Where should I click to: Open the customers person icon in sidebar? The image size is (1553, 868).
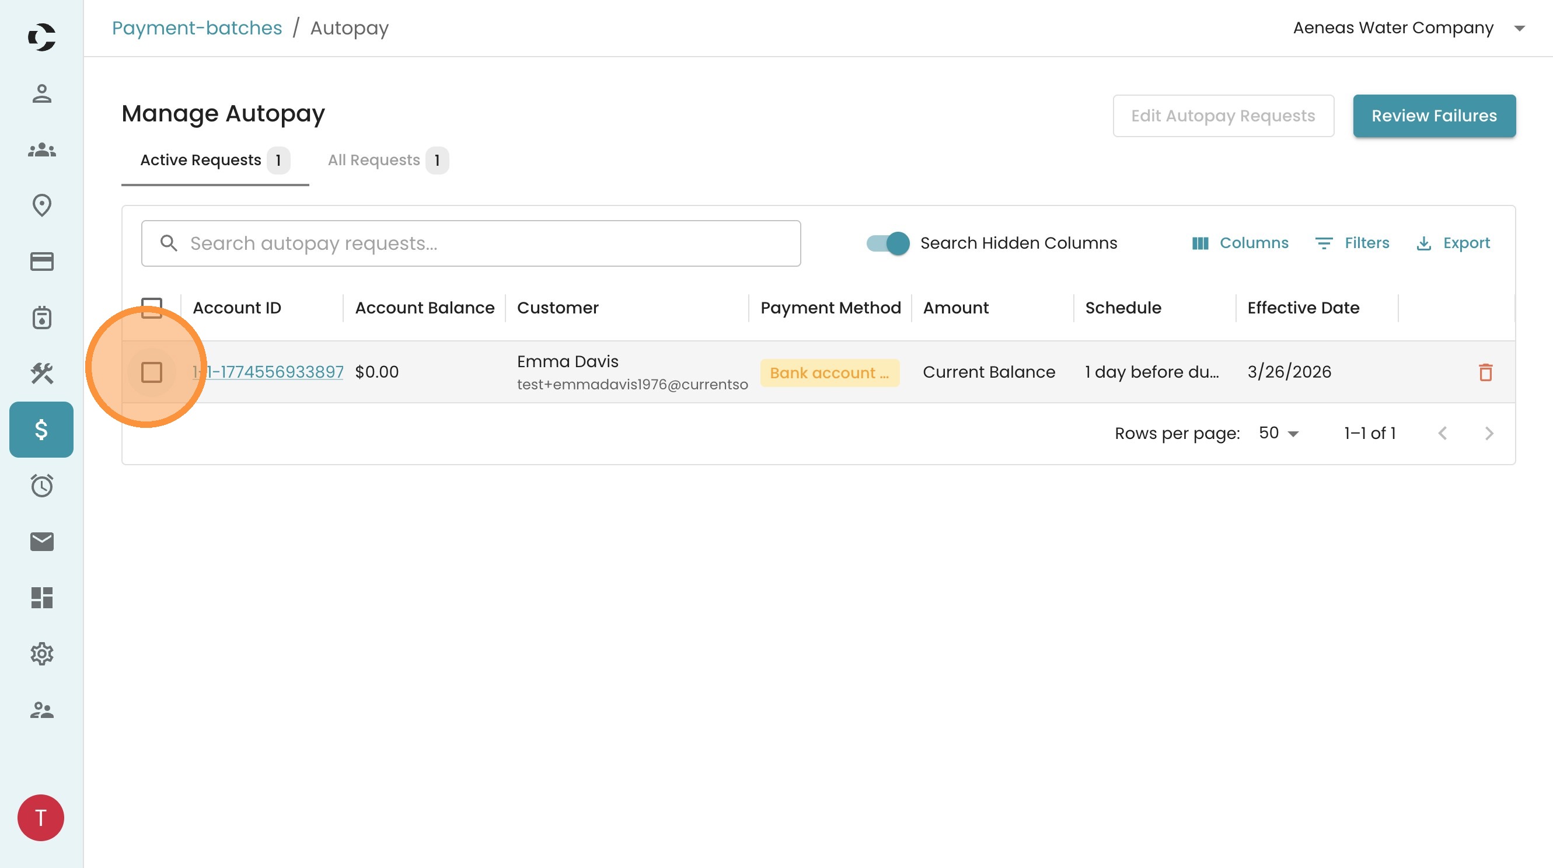pyautogui.click(x=41, y=93)
